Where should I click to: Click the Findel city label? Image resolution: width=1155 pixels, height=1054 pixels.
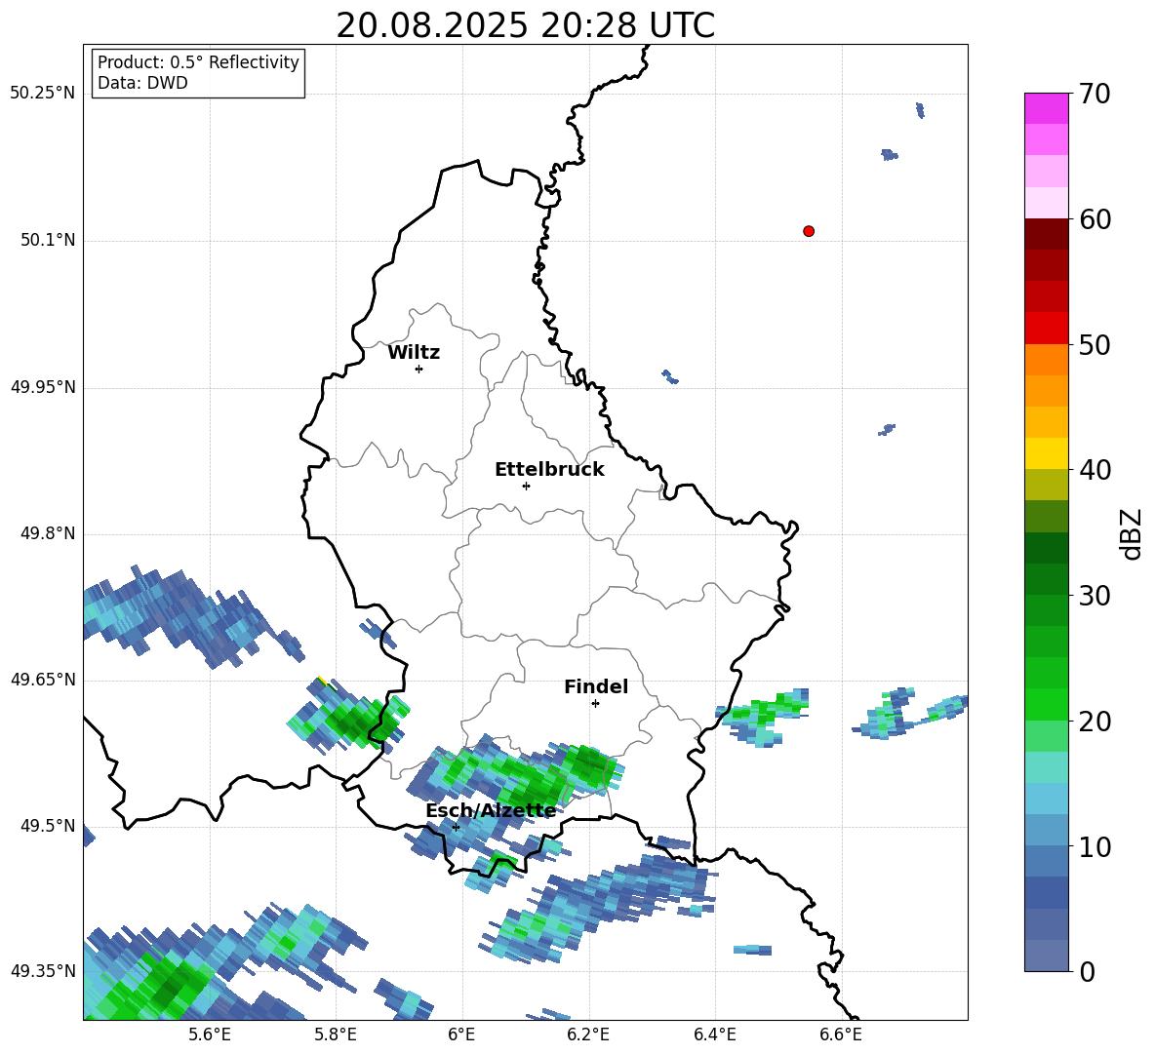point(596,687)
